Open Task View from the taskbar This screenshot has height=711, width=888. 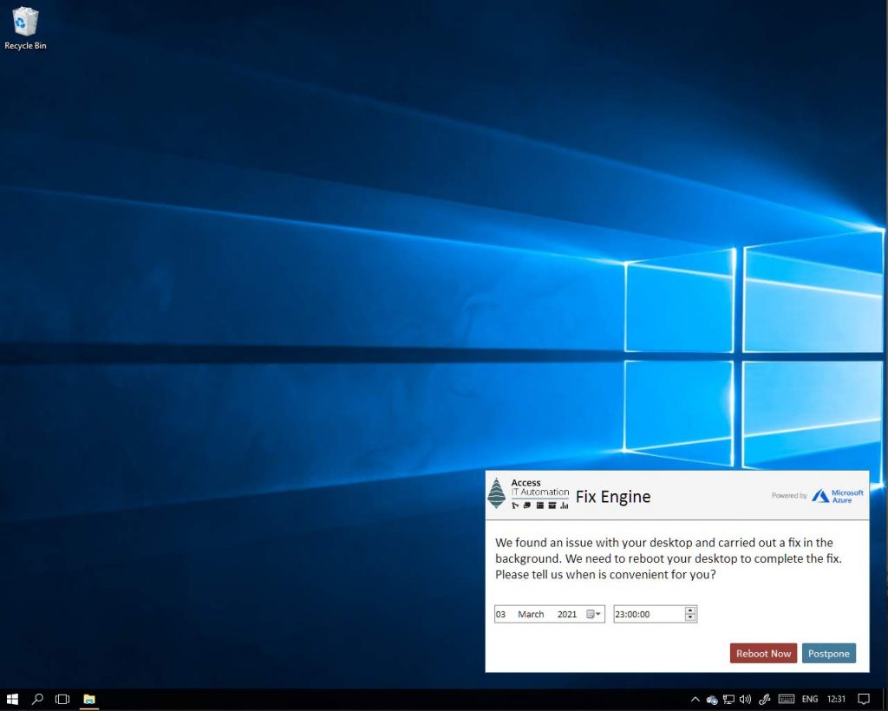tap(62, 699)
